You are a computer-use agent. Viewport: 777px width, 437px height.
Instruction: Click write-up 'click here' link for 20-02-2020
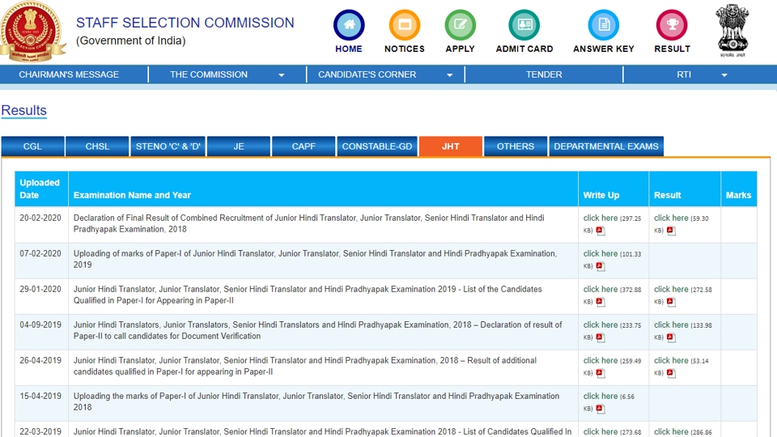coord(601,218)
